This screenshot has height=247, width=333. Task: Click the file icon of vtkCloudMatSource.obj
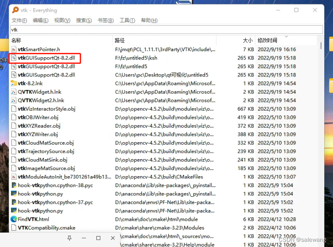[x=14, y=143]
